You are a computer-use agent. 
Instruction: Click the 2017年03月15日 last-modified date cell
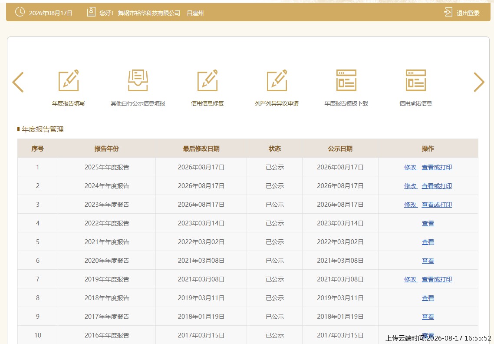201,335
